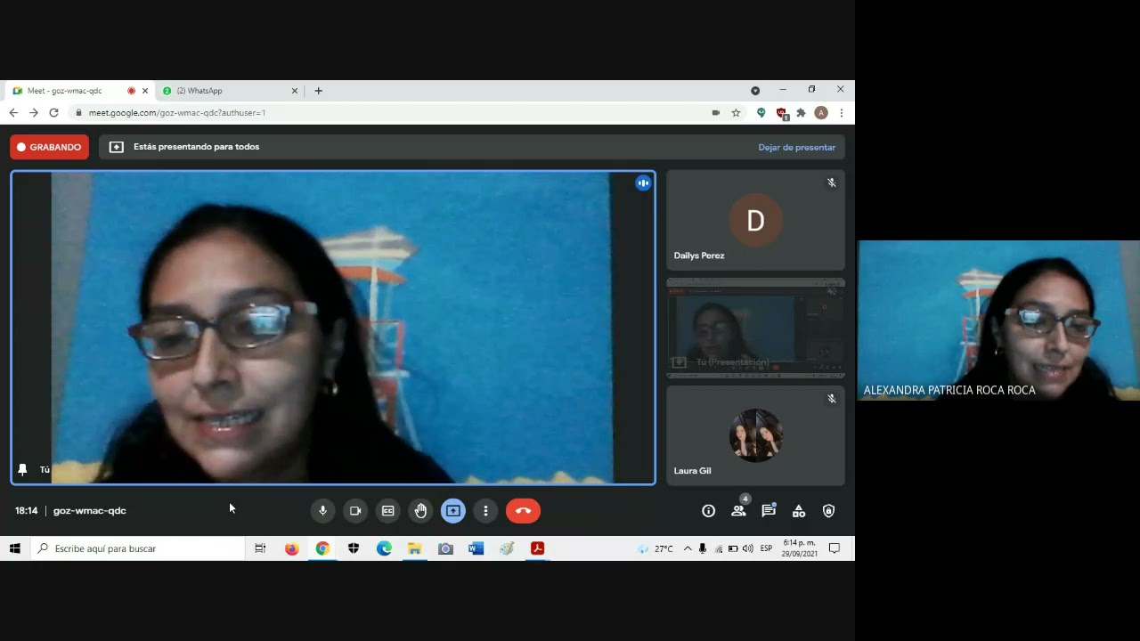Click camera permission icon in address bar

[x=715, y=113]
